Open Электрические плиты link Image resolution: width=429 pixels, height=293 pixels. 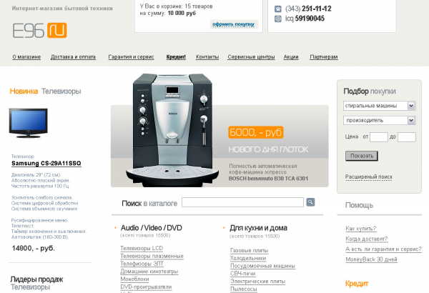pyautogui.click(x=257, y=282)
